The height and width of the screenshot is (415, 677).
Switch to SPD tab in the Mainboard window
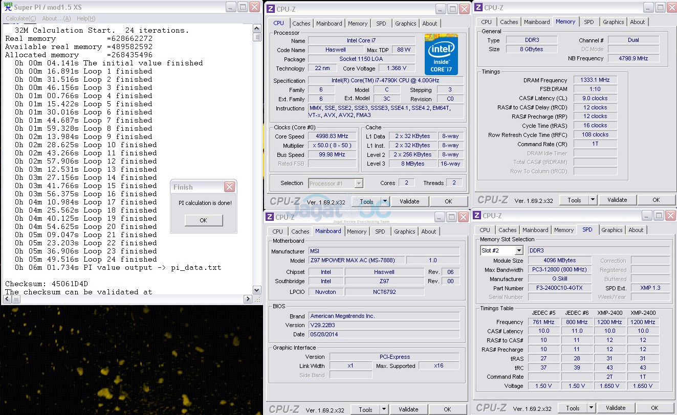coord(380,232)
